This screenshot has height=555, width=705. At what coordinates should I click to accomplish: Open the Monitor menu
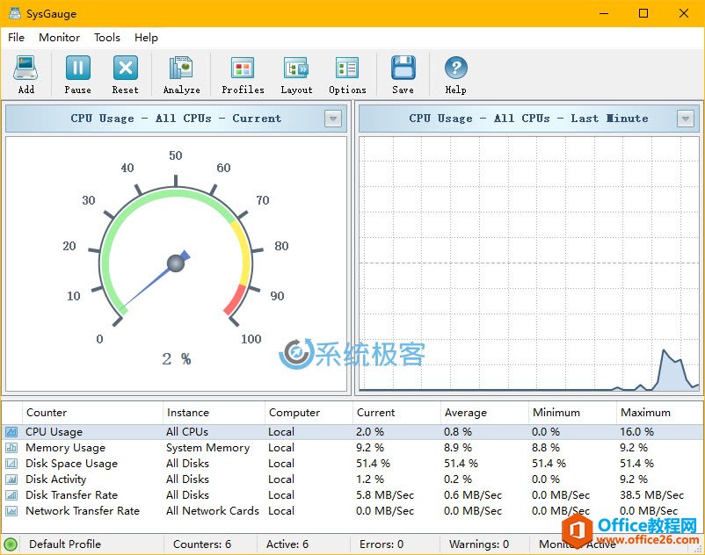59,38
